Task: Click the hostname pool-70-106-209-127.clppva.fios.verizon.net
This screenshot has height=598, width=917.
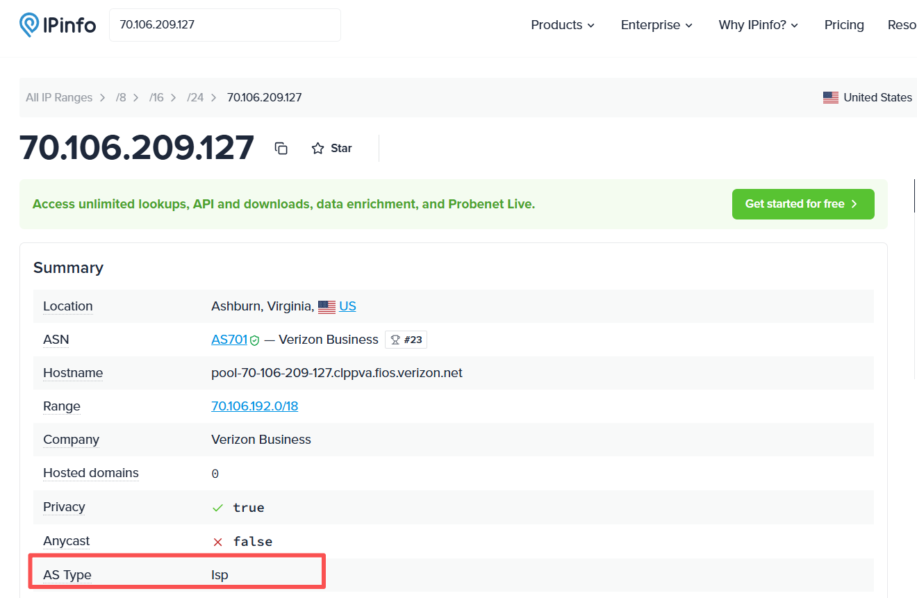Action: tap(337, 373)
